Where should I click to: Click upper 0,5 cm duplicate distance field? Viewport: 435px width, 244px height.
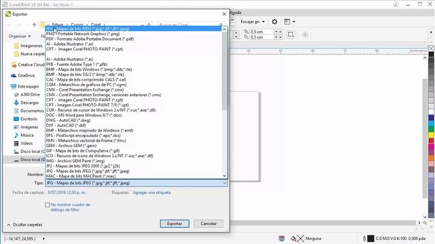(262, 32)
